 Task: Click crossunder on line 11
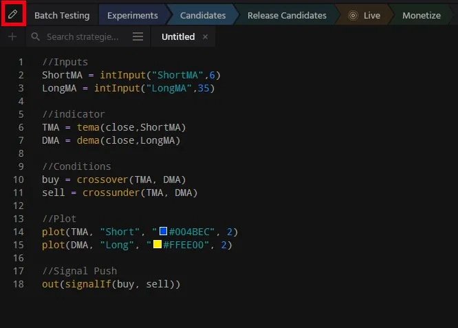(x=111, y=193)
